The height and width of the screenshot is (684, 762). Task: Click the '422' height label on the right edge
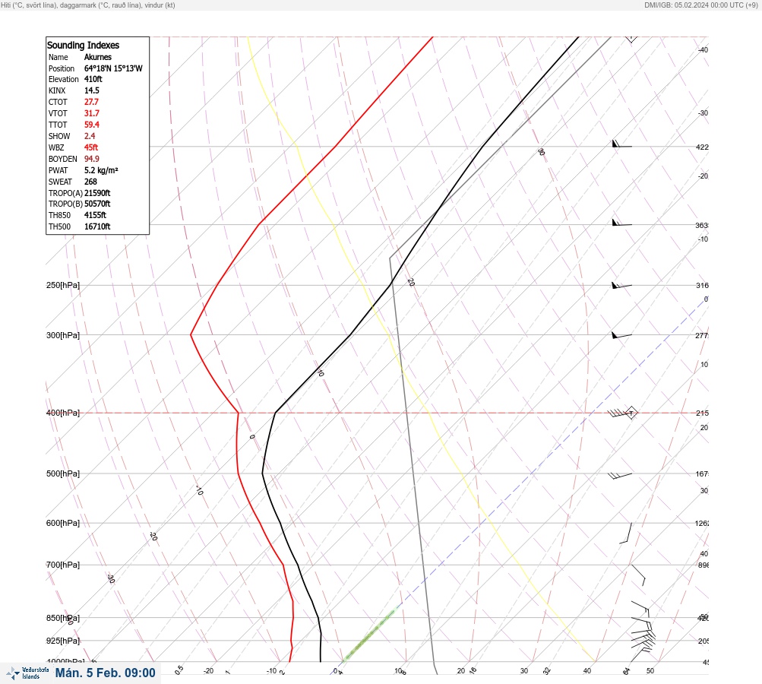click(702, 147)
